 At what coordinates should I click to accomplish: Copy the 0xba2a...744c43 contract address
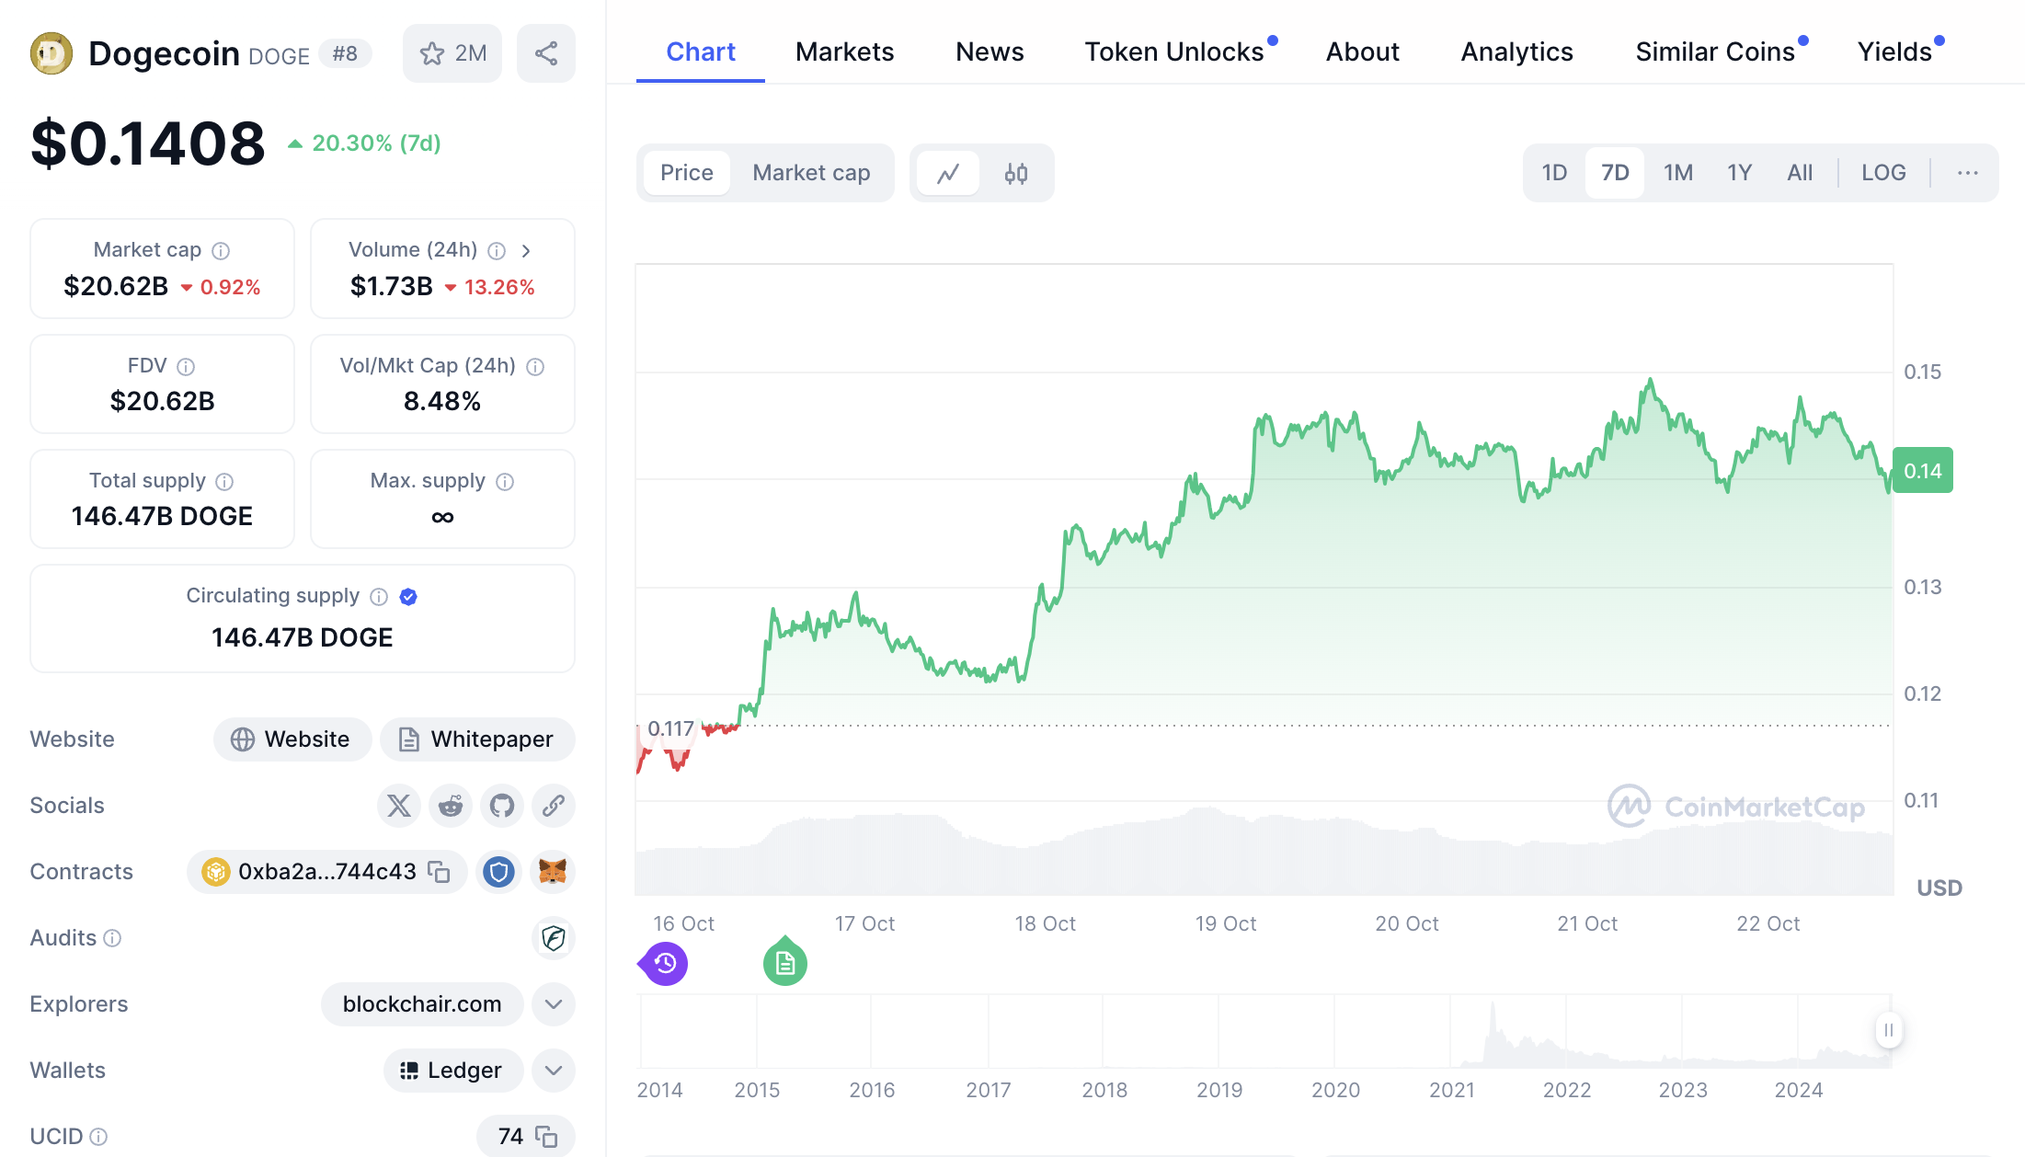(x=440, y=872)
